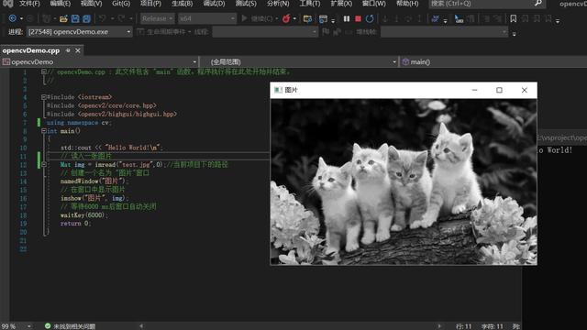Open the 调试(D) menu
This screenshot has width=587, height=330.
pyautogui.click(x=214, y=4)
